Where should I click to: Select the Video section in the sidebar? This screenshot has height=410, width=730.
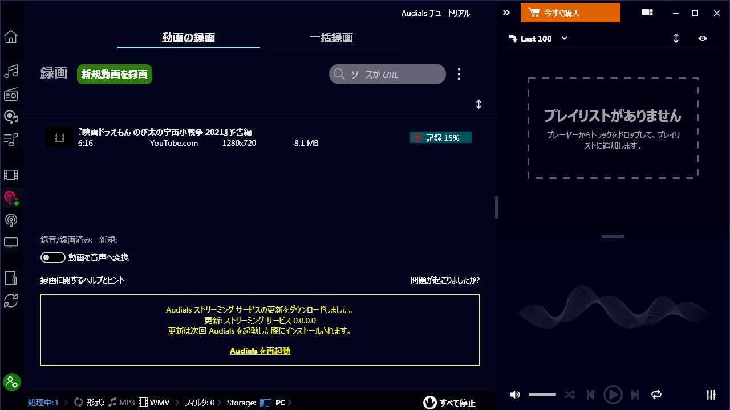pyautogui.click(x=11, y=174)
